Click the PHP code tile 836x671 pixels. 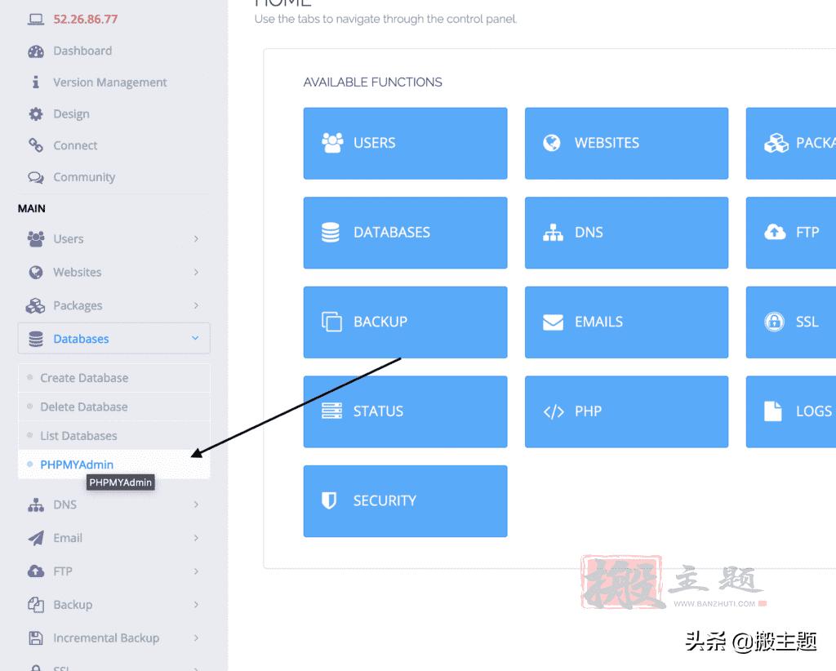point(626,411)
